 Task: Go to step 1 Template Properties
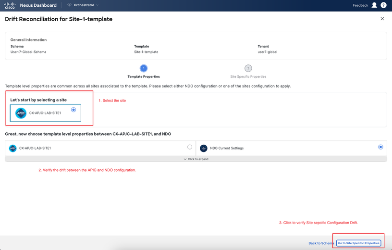point(144,68)
